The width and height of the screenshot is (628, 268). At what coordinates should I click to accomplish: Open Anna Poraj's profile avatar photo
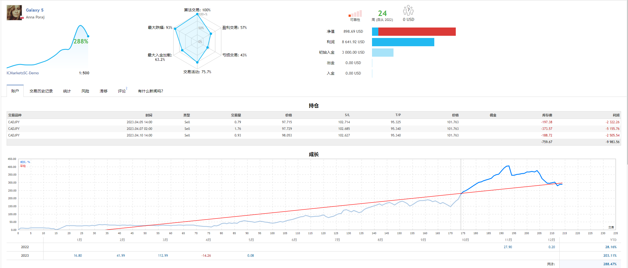pos(14,12)
